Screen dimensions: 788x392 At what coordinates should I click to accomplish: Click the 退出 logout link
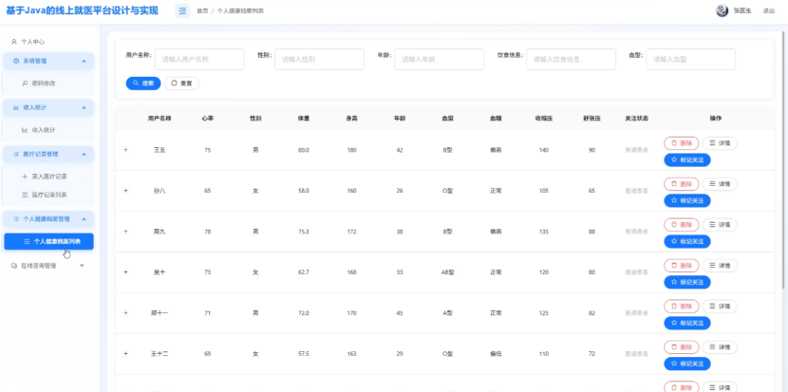click(x=768, y=11)
